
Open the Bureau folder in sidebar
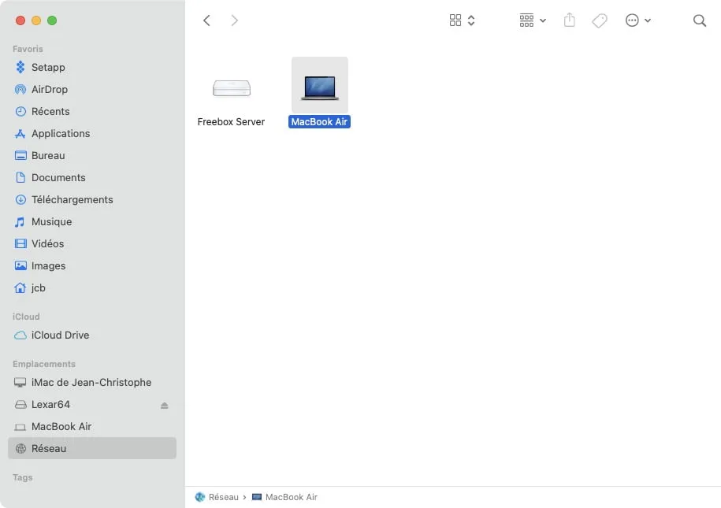tap(92, 155)
